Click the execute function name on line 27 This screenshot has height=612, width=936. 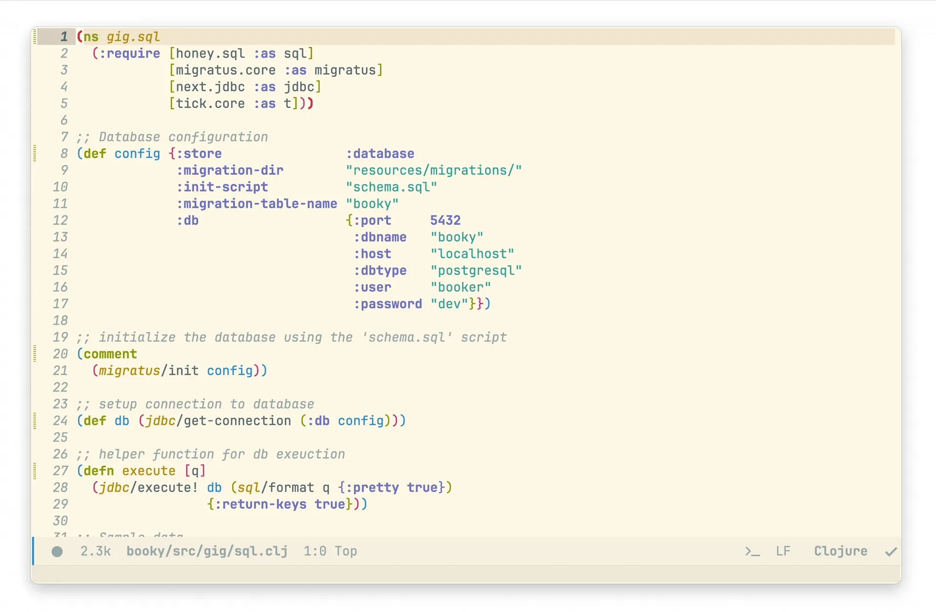click(149, 471)
